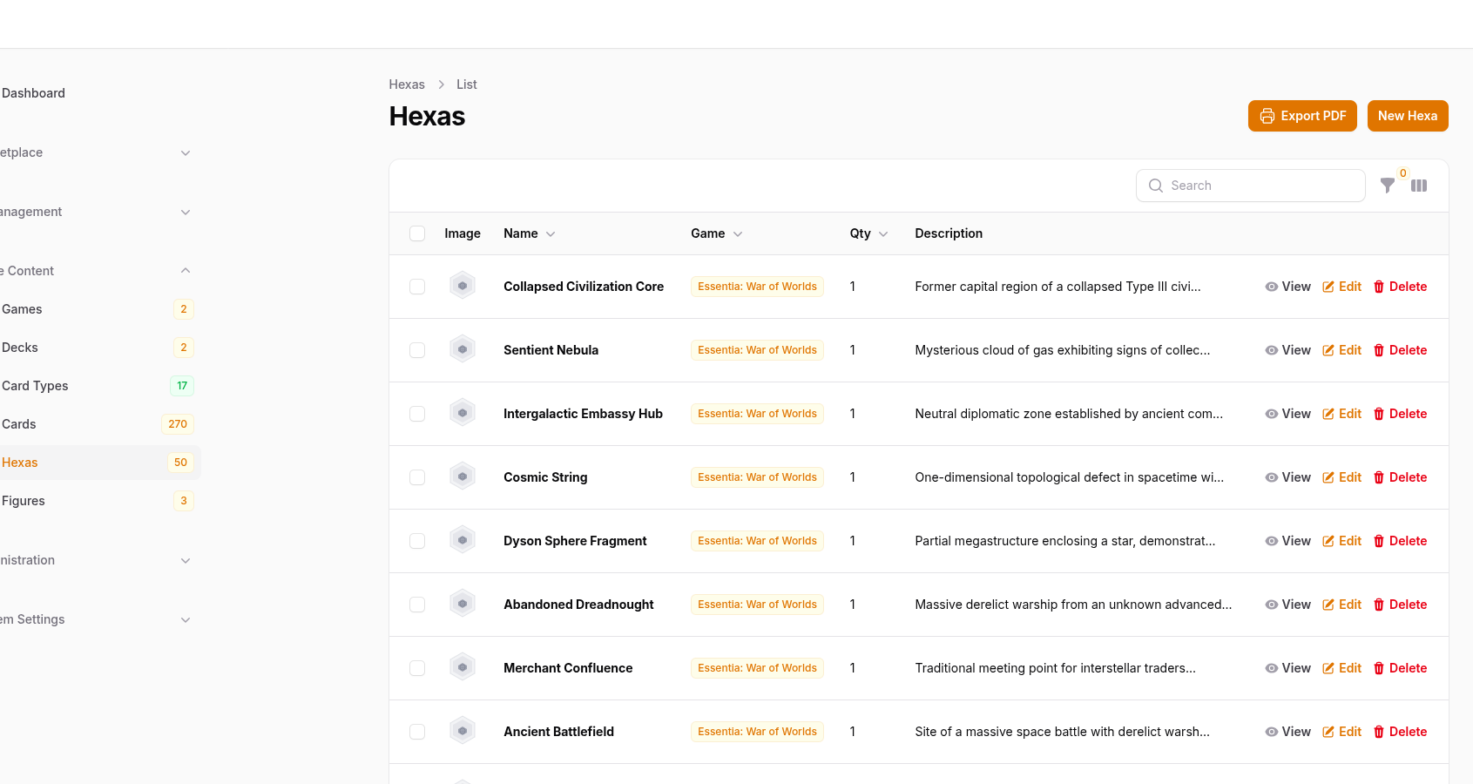
Task: Delete the Collapsed Civilization Core hexa
Action: 1400,287
